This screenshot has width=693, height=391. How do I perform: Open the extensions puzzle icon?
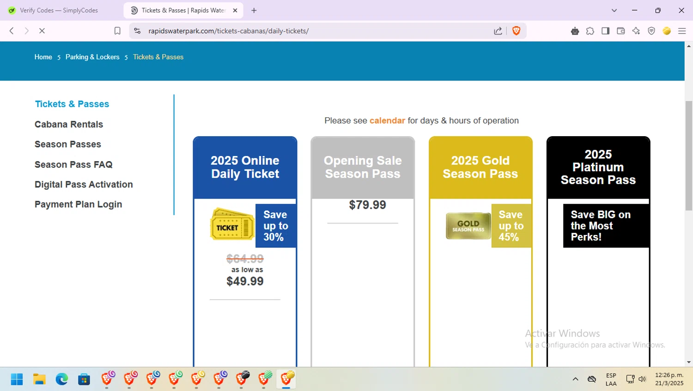(590, 31)
